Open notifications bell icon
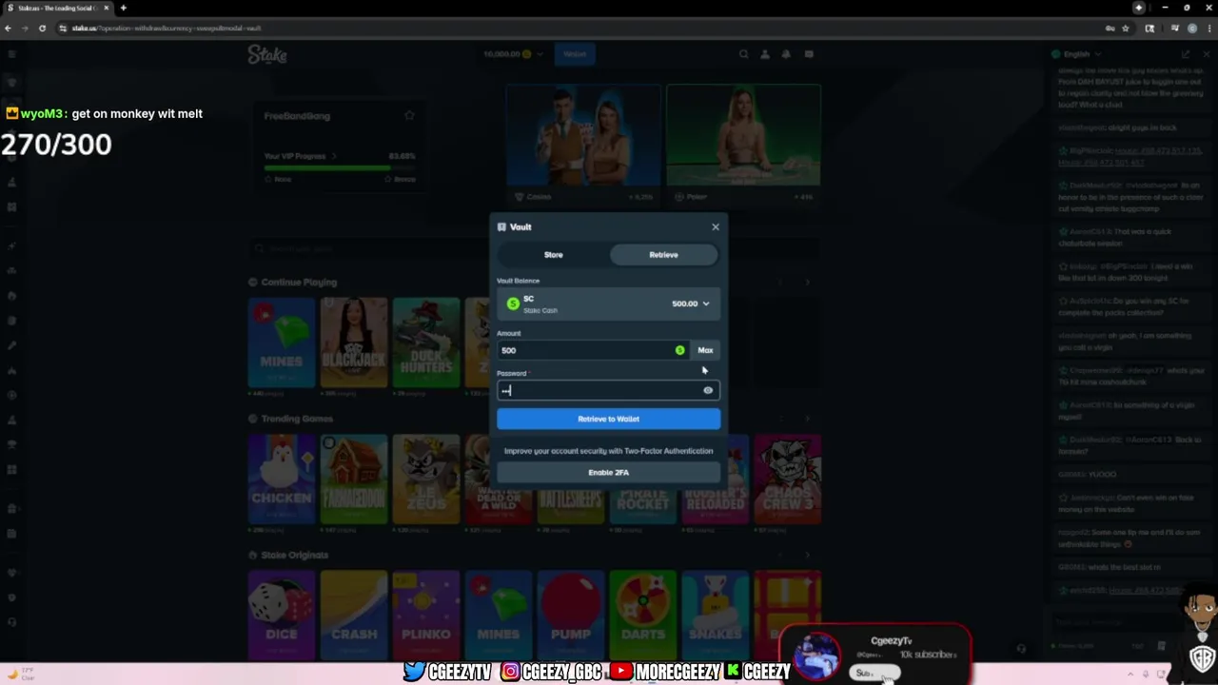Viewport: 1218px width, 685px height. click(786, 54)
